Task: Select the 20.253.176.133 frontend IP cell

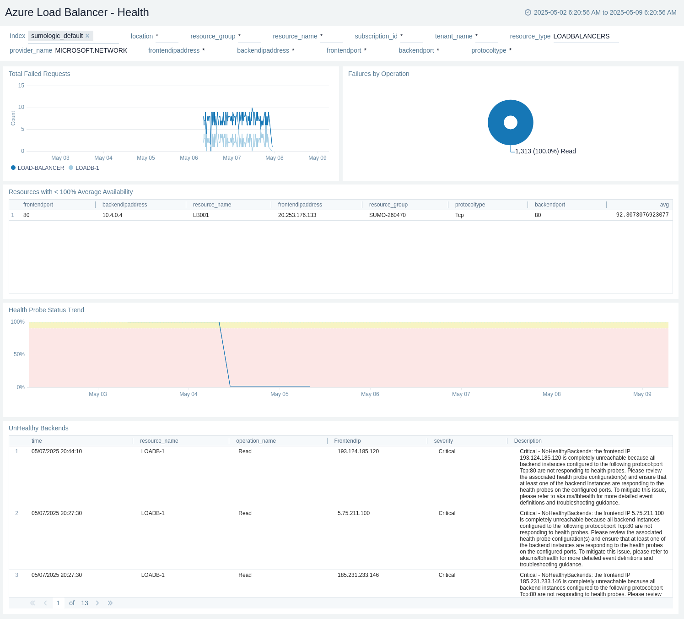Action: [297, 215]
